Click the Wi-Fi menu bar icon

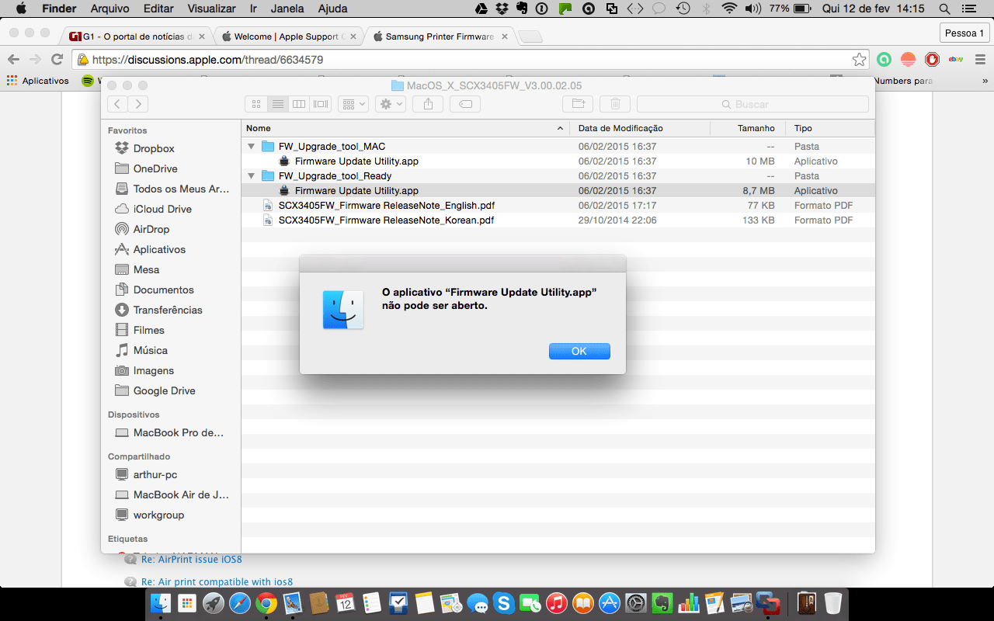(728, 9)
